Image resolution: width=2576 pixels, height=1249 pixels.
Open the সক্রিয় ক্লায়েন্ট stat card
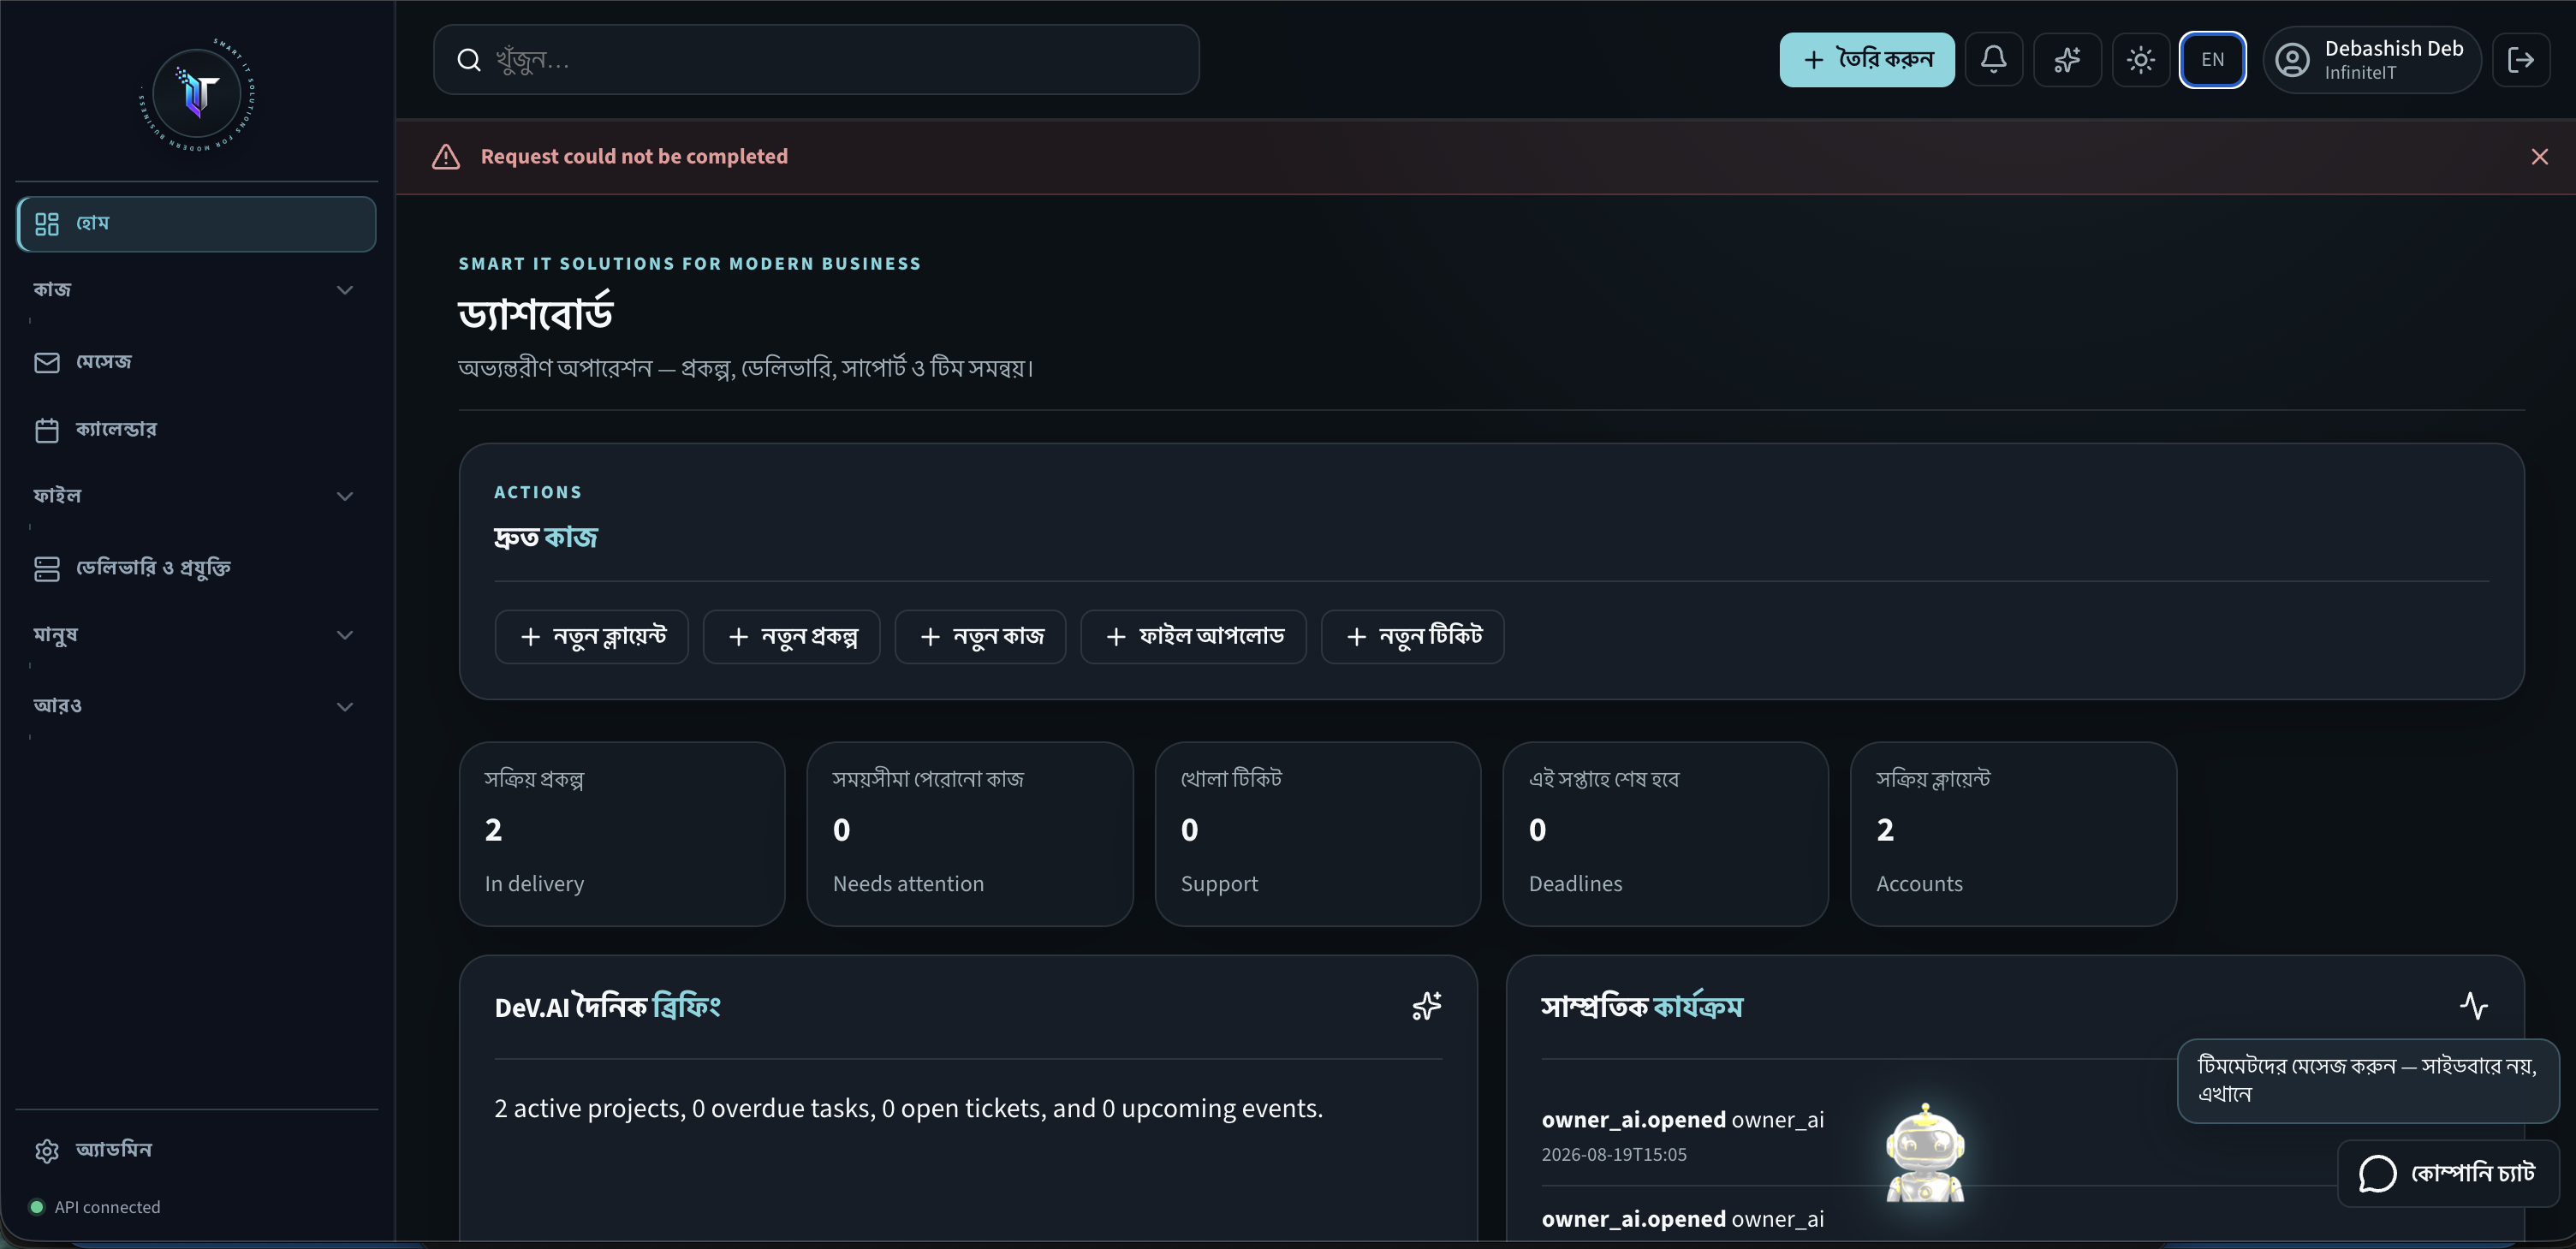point(2013,834)
